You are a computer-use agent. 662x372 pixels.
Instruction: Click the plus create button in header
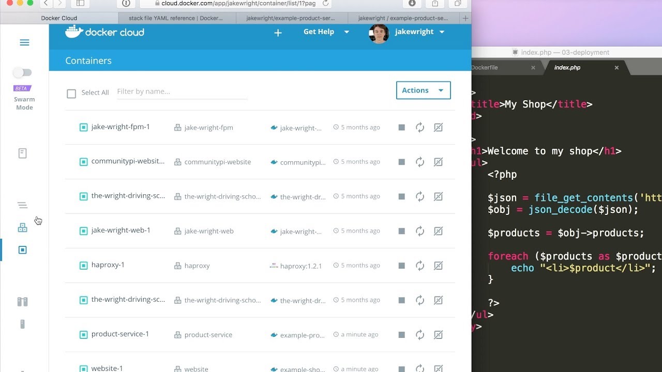pos(278,33)
